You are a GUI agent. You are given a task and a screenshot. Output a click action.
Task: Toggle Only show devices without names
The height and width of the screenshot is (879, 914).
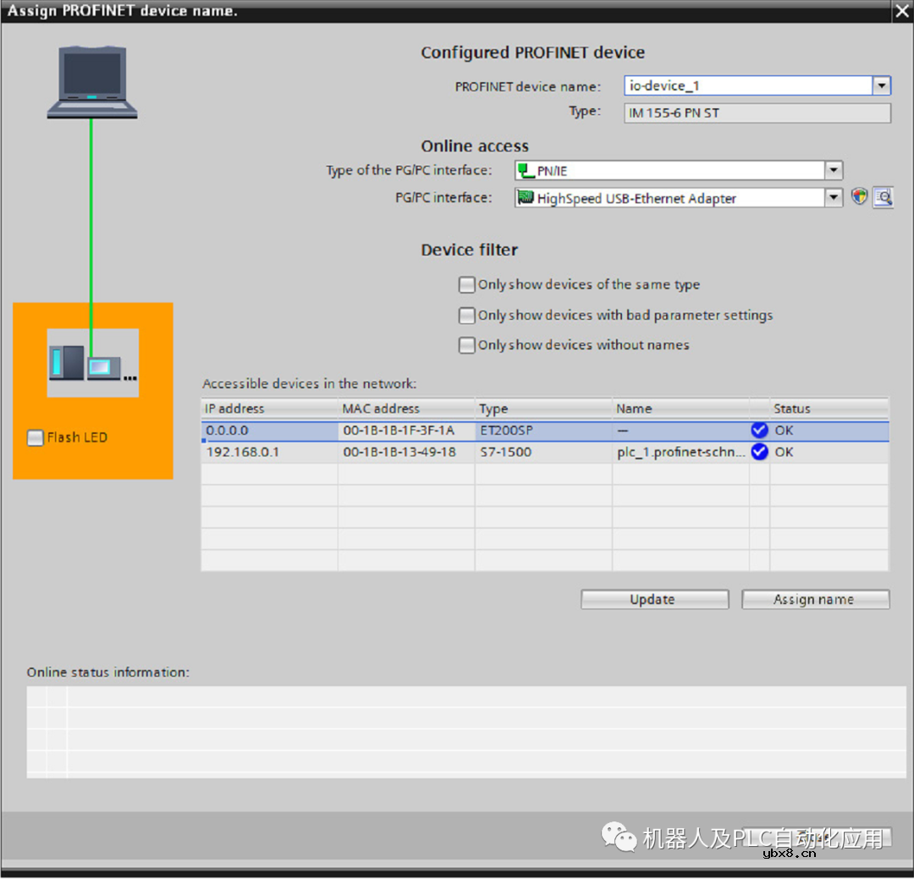pyautogui.click(x=466, y=345)
